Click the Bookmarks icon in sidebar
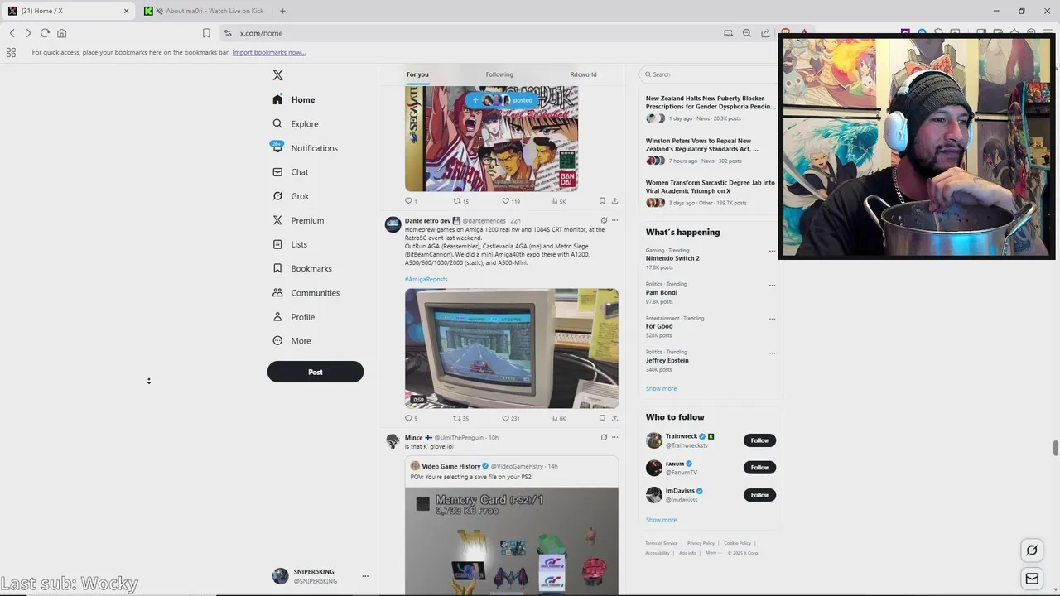 point(277,268)
